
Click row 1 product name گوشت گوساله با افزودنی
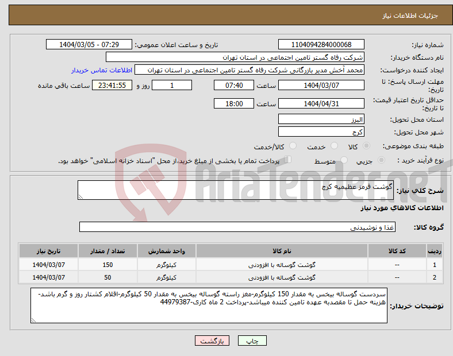click(282, 265)
